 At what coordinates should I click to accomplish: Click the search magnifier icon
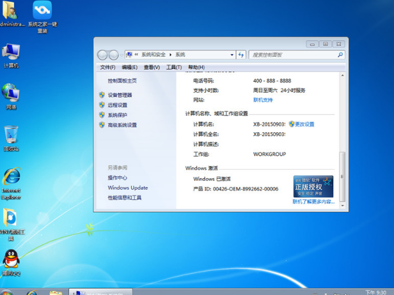tap(340, 55)
